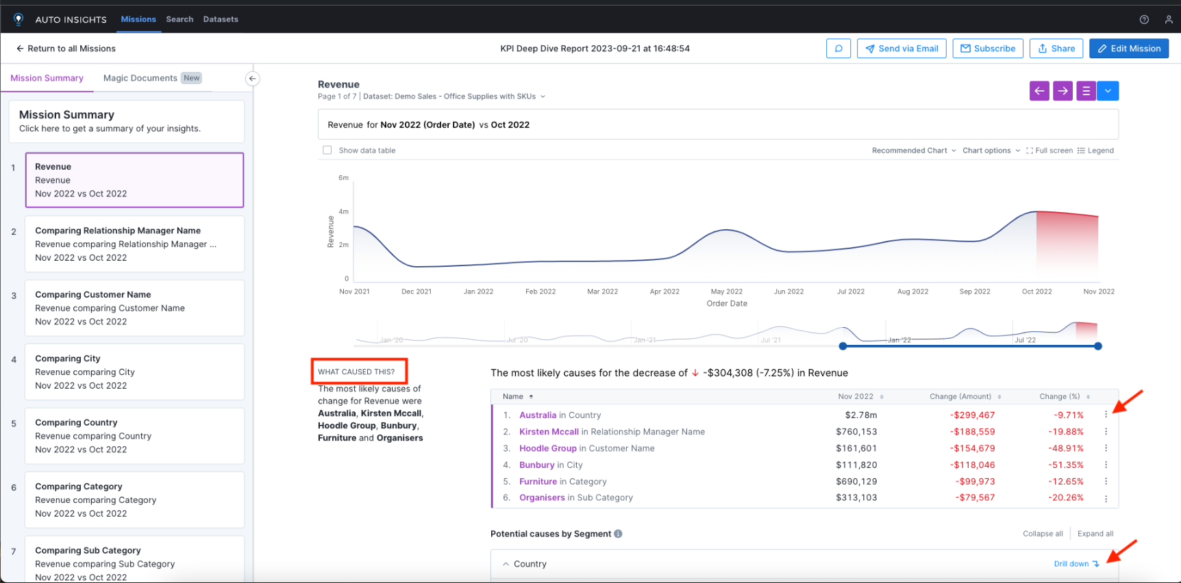Open the Recommended Chart dropdown

[913, 151]
